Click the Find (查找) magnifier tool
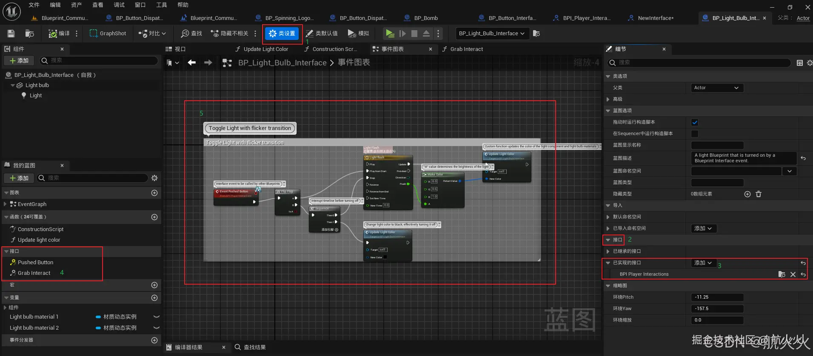813x356 pixels. 191,34
